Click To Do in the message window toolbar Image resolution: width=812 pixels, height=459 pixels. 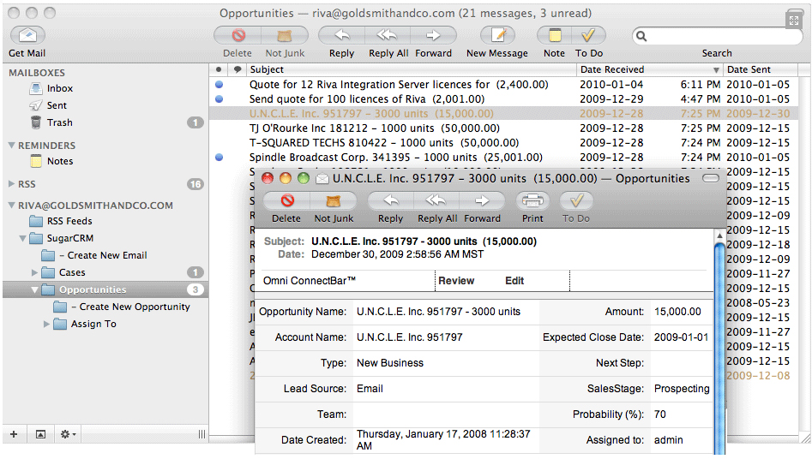click(576, 200)
